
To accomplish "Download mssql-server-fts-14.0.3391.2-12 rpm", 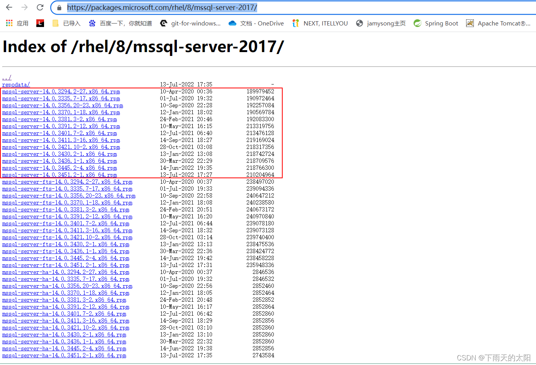I will (67, 216).
